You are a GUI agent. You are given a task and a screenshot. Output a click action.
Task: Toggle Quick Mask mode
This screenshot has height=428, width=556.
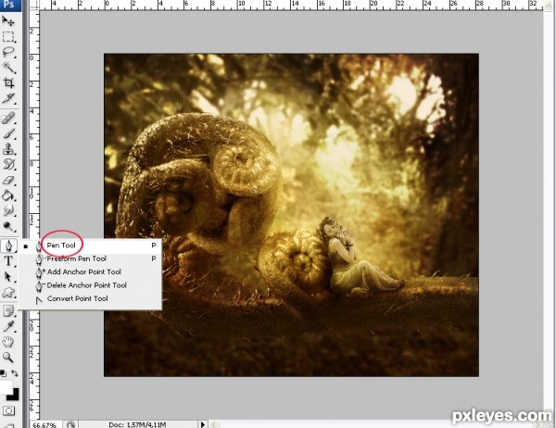8,410
